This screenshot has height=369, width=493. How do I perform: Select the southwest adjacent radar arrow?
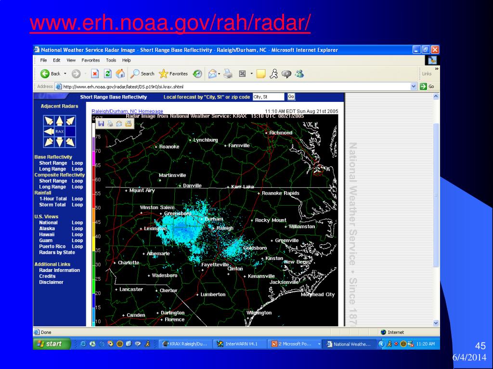(49, 142)
